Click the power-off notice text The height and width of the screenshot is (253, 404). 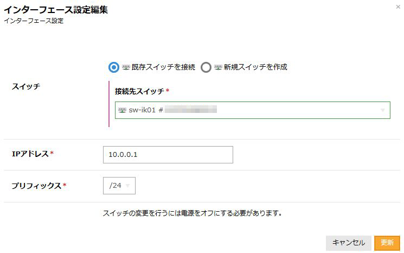coord(193,213)
